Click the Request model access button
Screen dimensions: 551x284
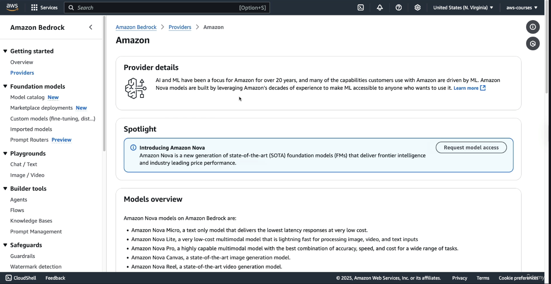(x=471, y=147)
